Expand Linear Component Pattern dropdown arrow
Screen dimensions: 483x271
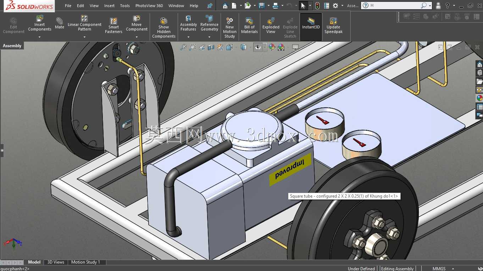(x=84, y=37)
